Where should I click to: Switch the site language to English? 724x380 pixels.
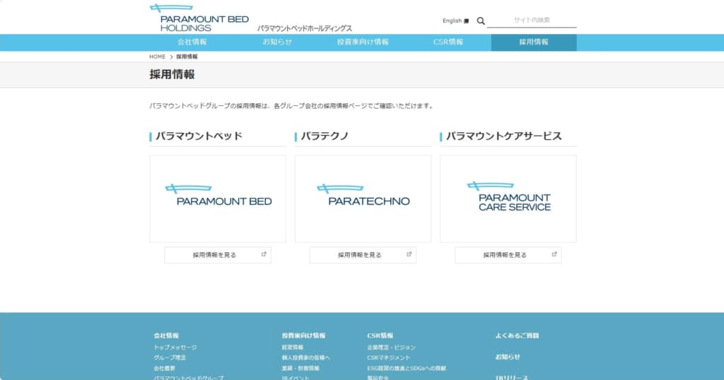point(452,21)
